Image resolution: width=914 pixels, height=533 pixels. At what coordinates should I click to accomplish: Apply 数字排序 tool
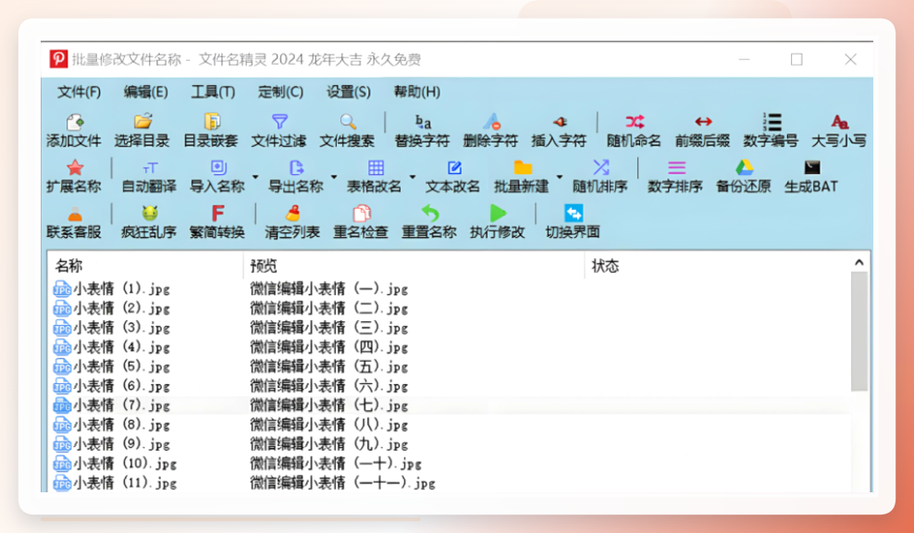click(675, 176)
